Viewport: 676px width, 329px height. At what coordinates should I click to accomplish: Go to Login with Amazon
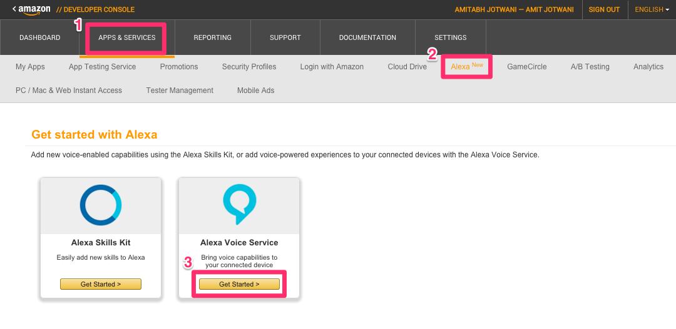[x=332, y=67]
